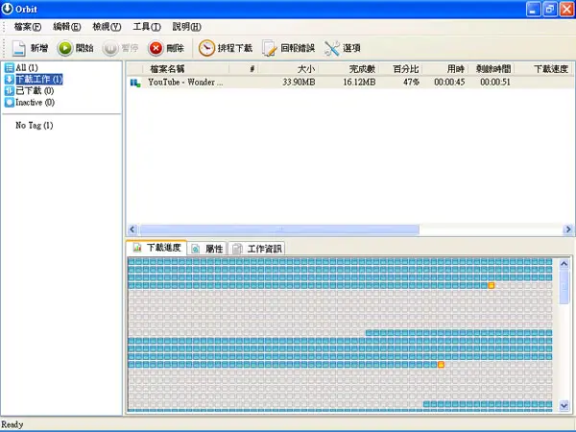
Task: Switch to the 屬性 tab
Action: [207, 249]
